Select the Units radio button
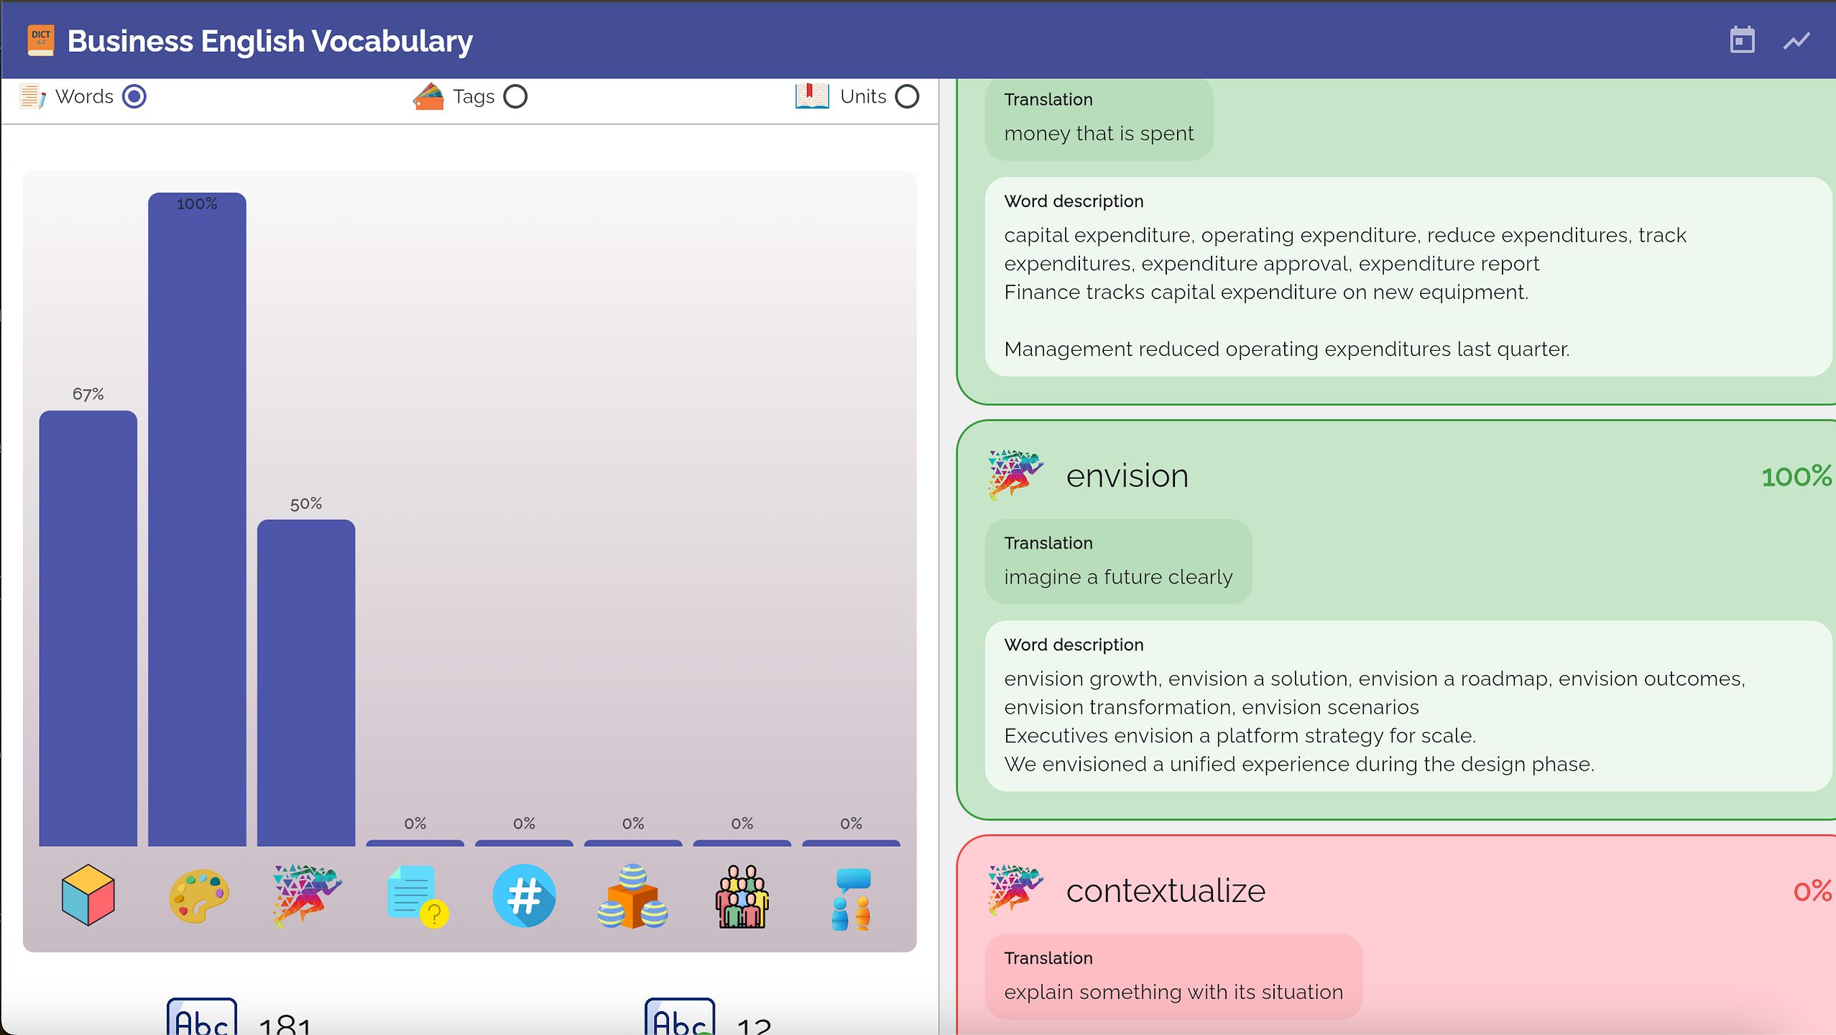Viewport: 1836px width, 1035px height. click(x=907, y=96)
